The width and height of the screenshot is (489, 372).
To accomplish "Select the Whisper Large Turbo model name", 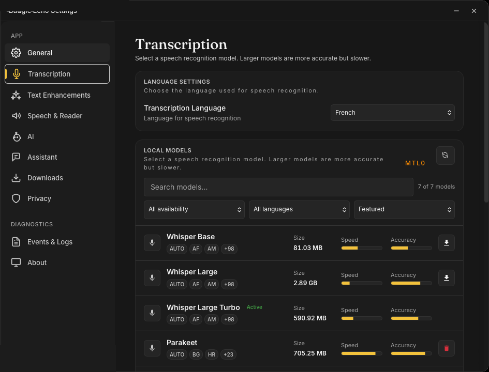I will coord(203,307).
